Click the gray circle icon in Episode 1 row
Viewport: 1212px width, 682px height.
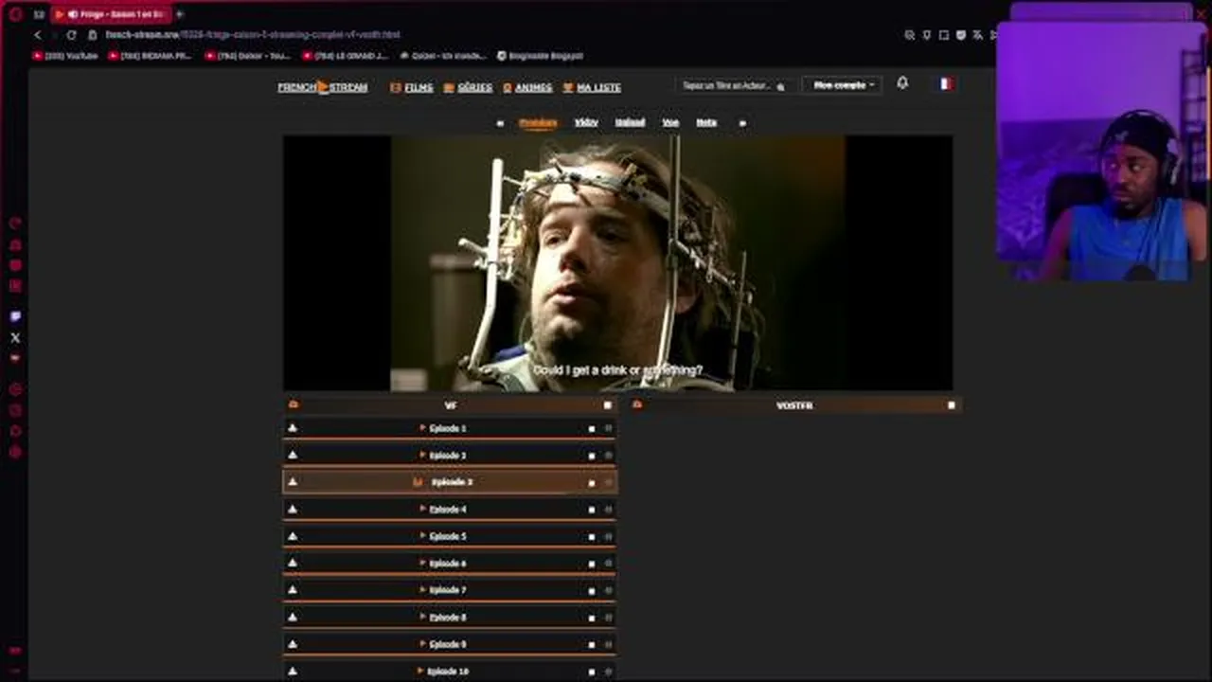tap(608, 429)
